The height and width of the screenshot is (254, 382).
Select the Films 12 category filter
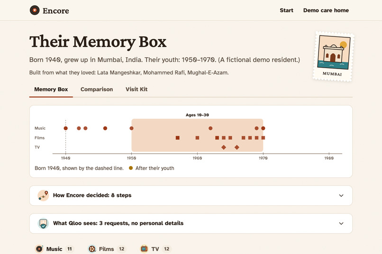pyautogui.click(x=107, y=249)
